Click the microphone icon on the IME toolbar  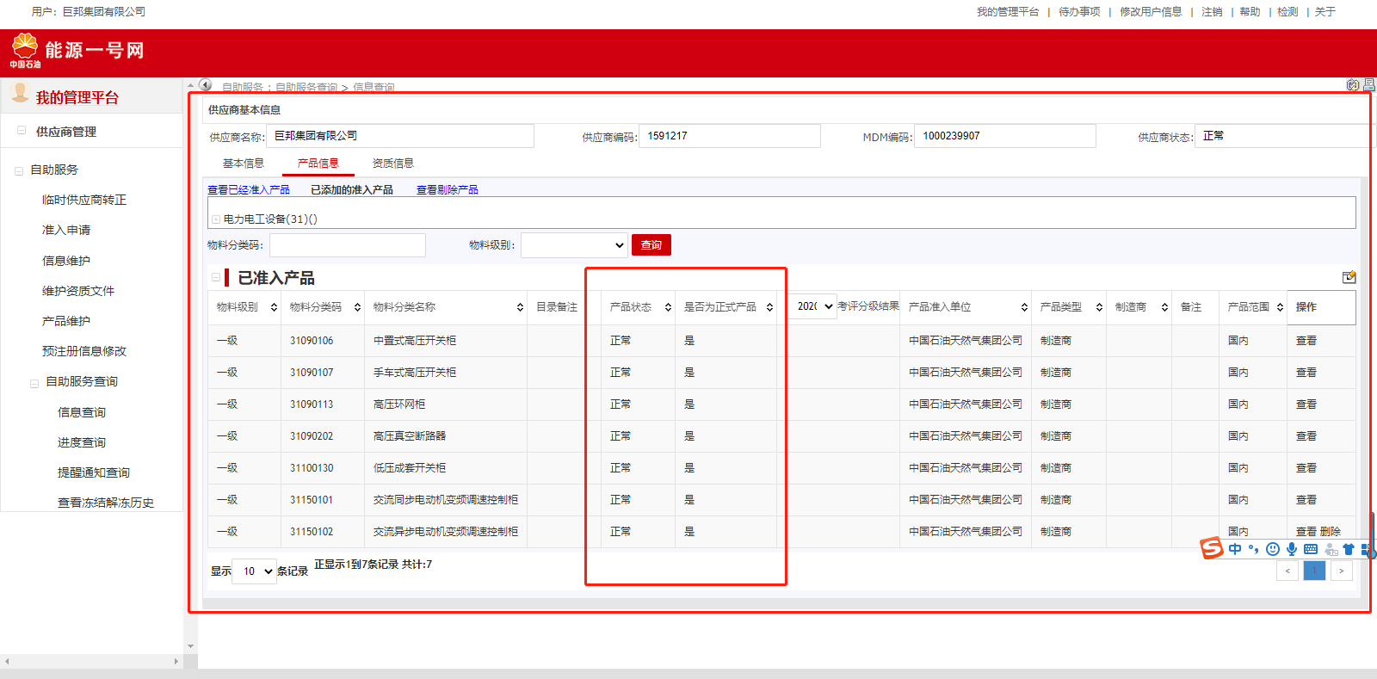[1292, 549]
